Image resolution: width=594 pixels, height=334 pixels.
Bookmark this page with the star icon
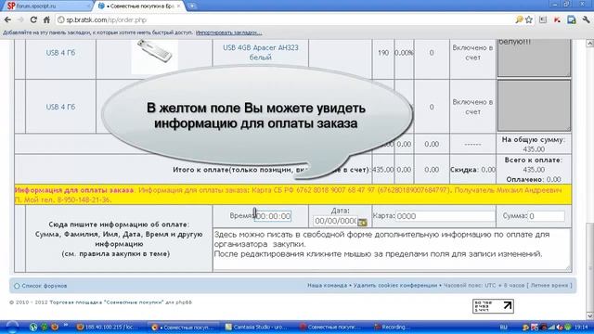pos(529,19)
